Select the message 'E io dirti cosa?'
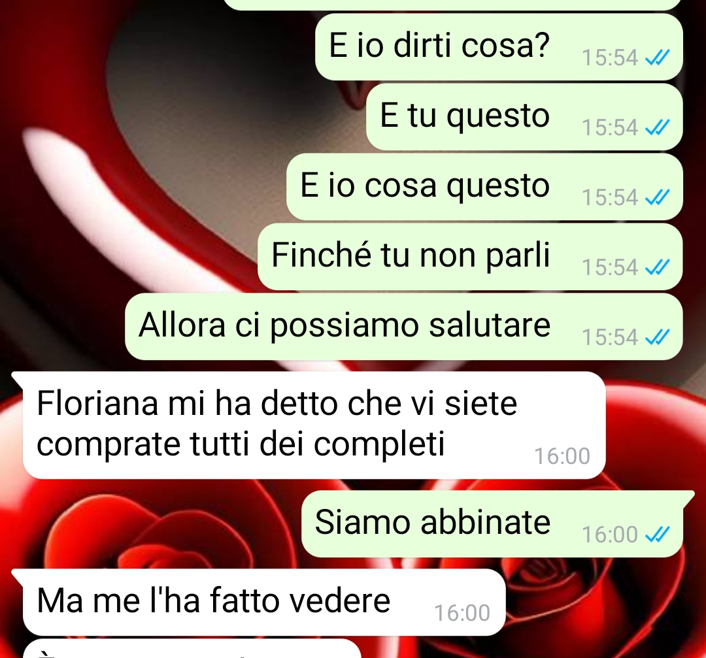 point(499,47)
